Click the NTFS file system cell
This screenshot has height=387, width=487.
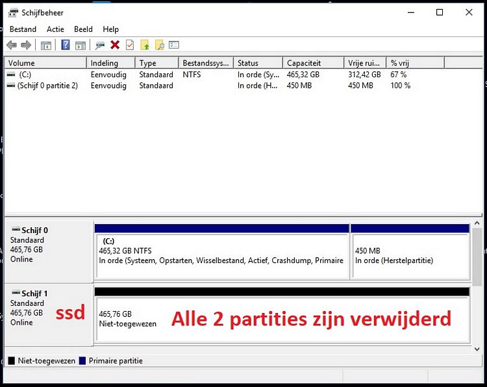pos(192,75)
